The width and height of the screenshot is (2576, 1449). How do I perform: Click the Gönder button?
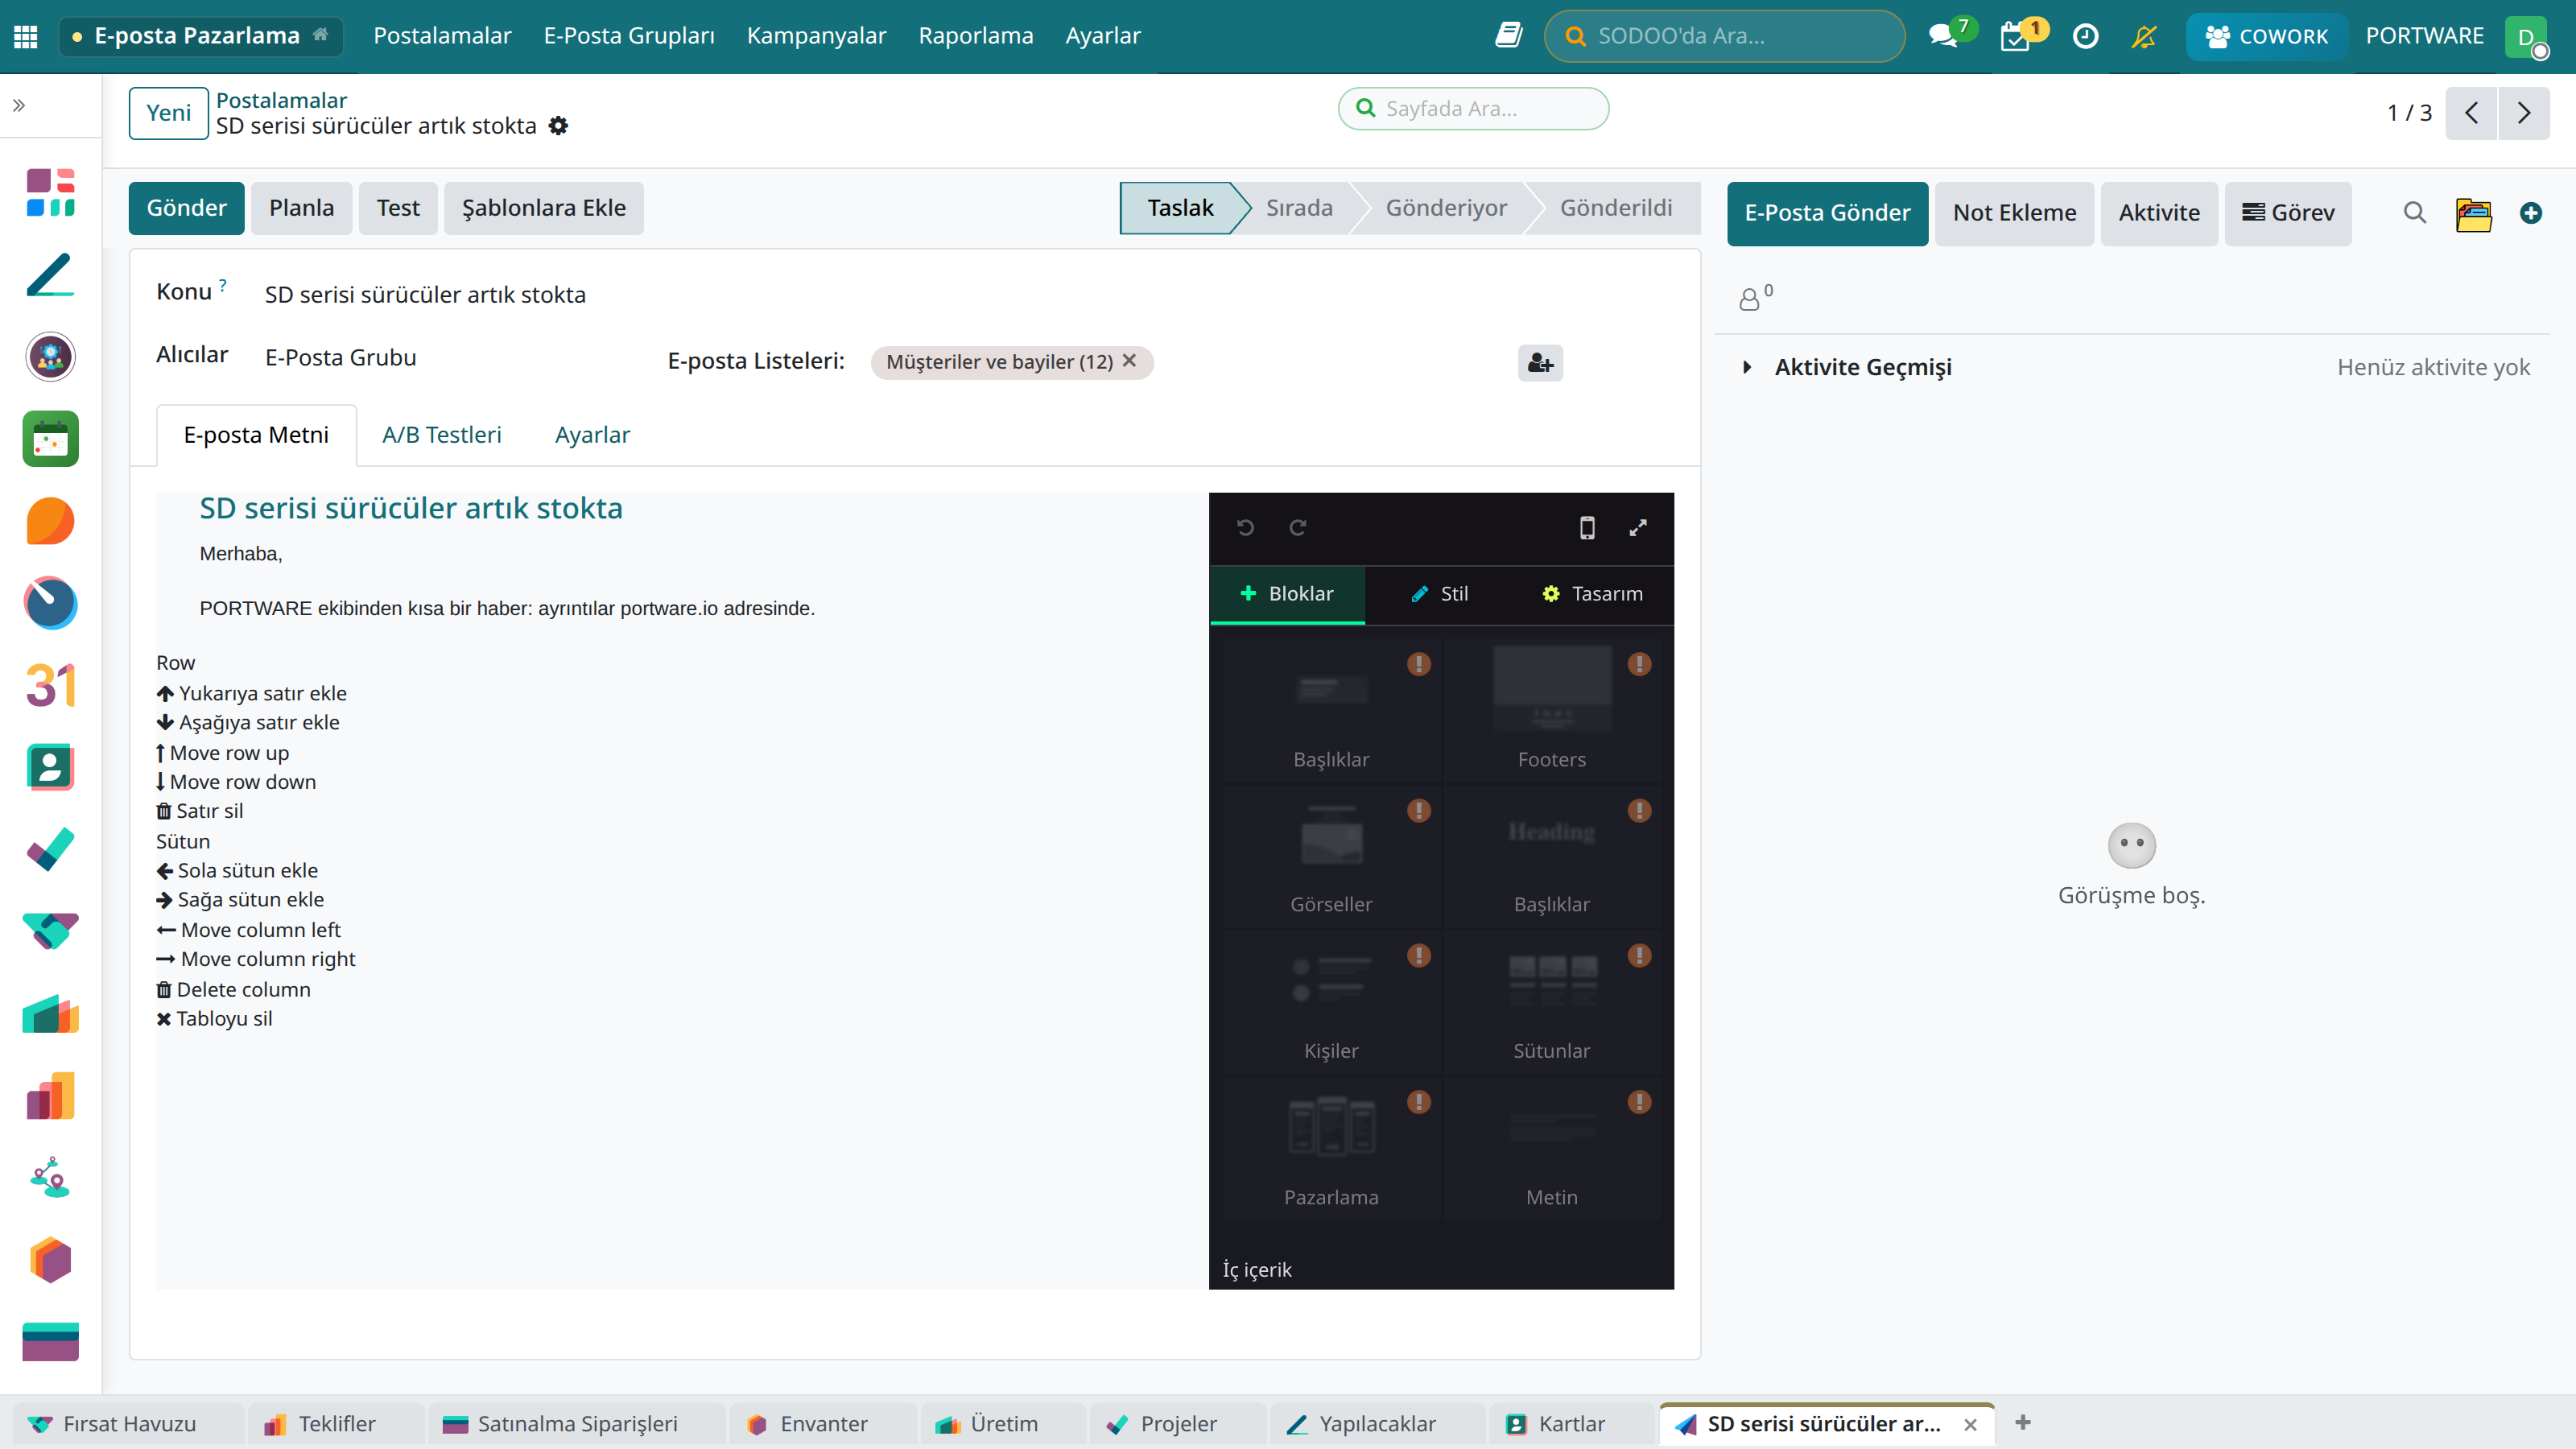click(x=186, y=208)
